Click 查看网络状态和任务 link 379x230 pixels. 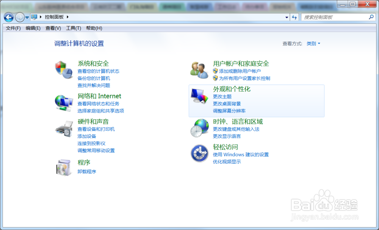(x=99, y=104)
